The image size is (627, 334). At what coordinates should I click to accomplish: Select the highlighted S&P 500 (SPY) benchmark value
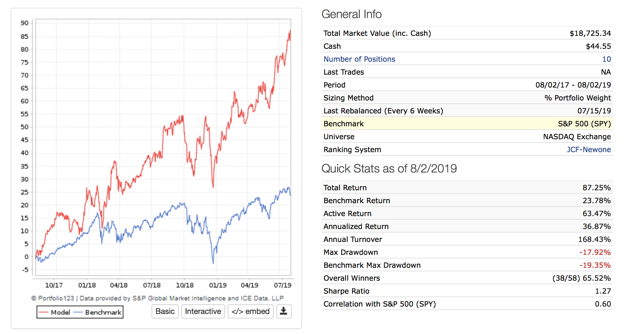point(584,124)
